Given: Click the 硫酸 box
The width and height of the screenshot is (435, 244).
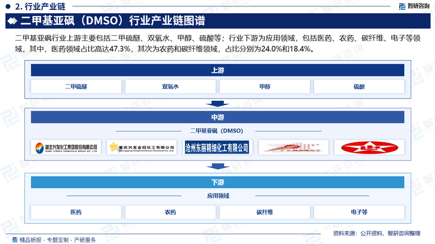Looking at the screenshot, I should (359, 87).
